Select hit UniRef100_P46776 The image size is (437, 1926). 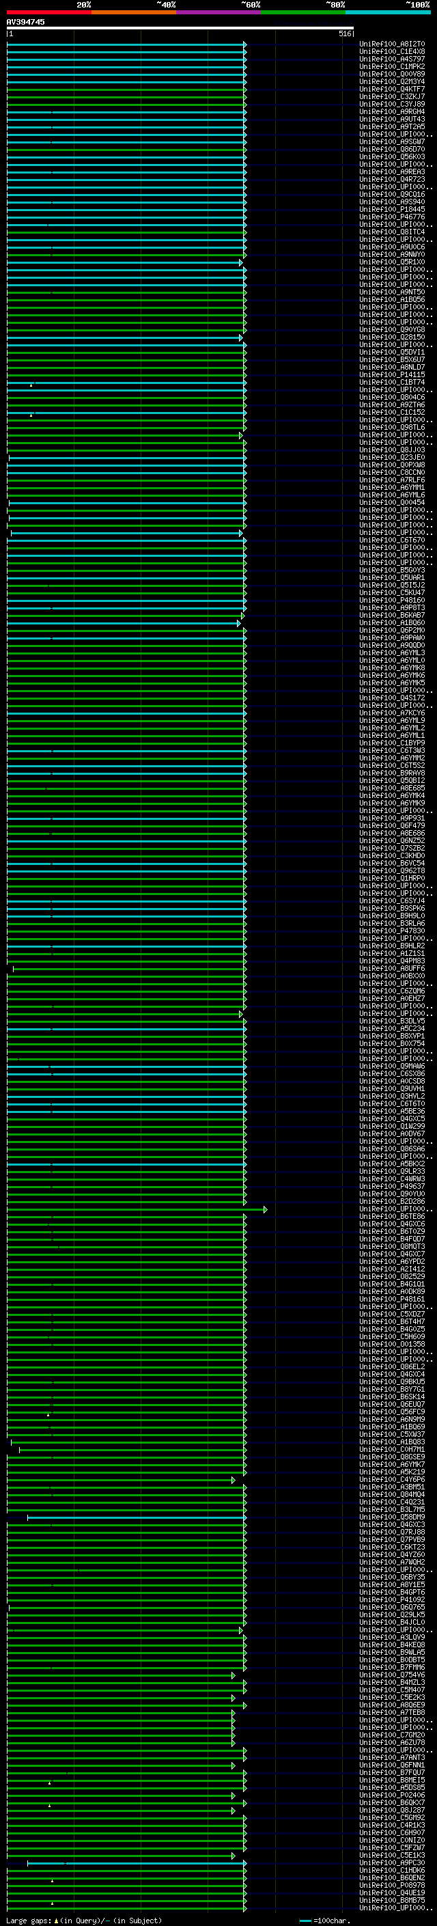point(392,217)
